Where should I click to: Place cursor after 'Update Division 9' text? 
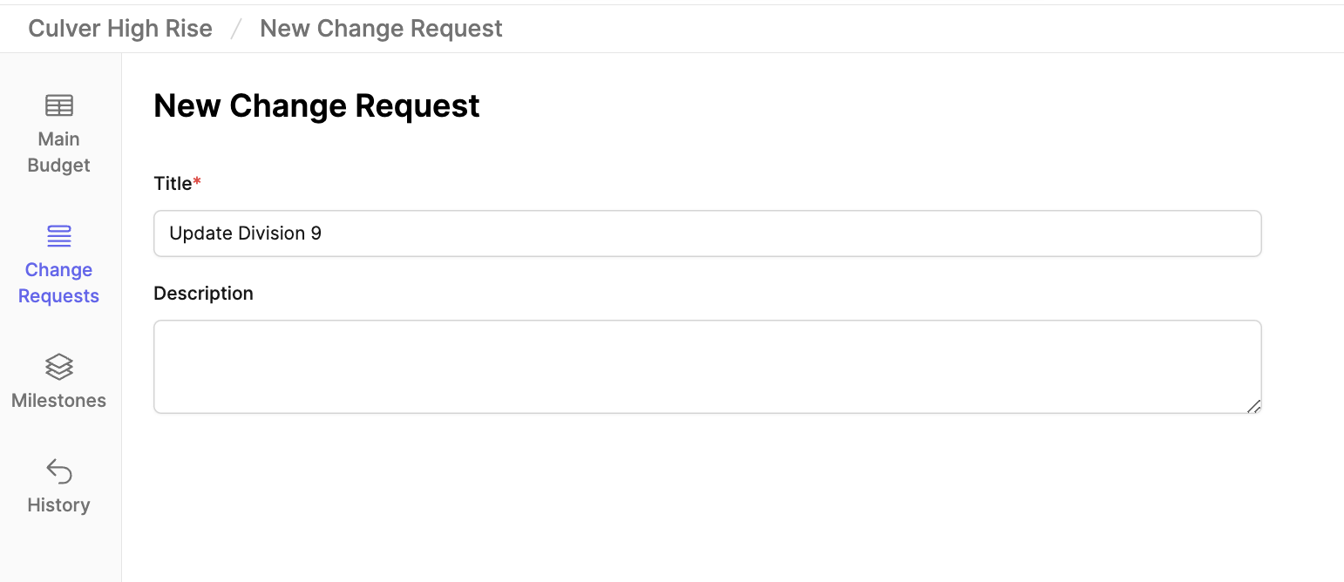[323, 233]
